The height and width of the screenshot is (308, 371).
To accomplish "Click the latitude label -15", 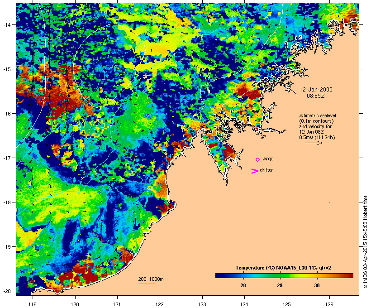I will pyautogui.click(x=6, y=69).
